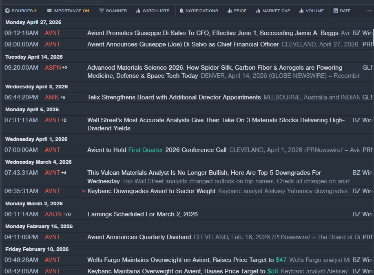This screenshot has width=374, height=275.
Task: Click the Volume bar-chart icon
Action: coord(301,11)
